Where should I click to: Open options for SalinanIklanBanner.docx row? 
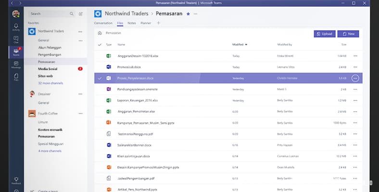(355, 145)
